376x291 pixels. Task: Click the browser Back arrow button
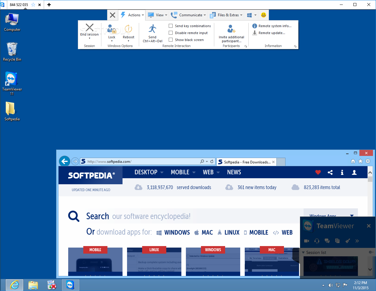[64, 161]
